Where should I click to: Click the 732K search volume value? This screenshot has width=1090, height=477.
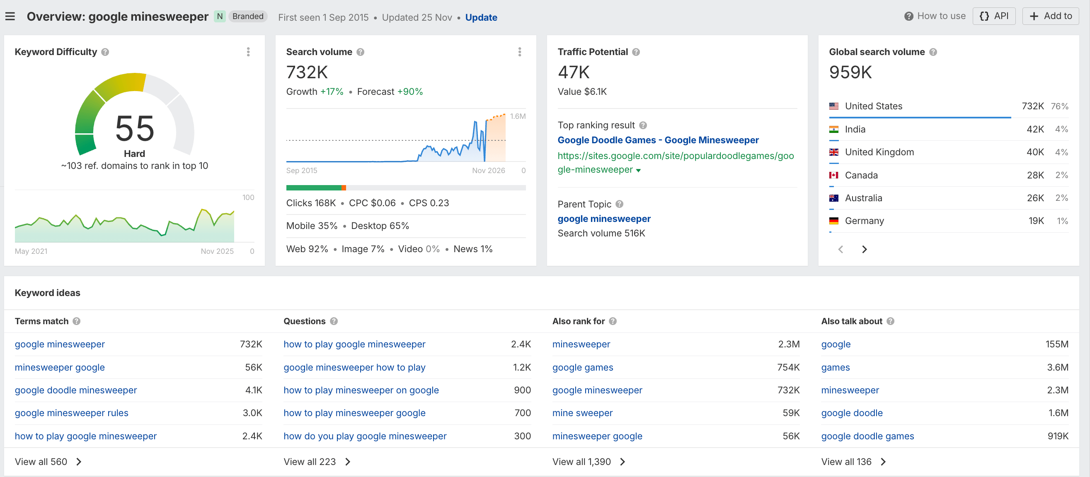tap(307, 72)
